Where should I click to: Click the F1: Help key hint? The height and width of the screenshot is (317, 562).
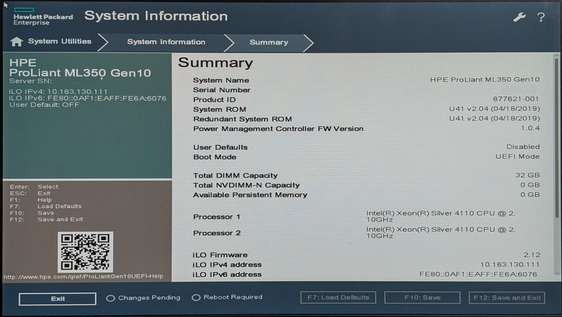tap(31, 200)
